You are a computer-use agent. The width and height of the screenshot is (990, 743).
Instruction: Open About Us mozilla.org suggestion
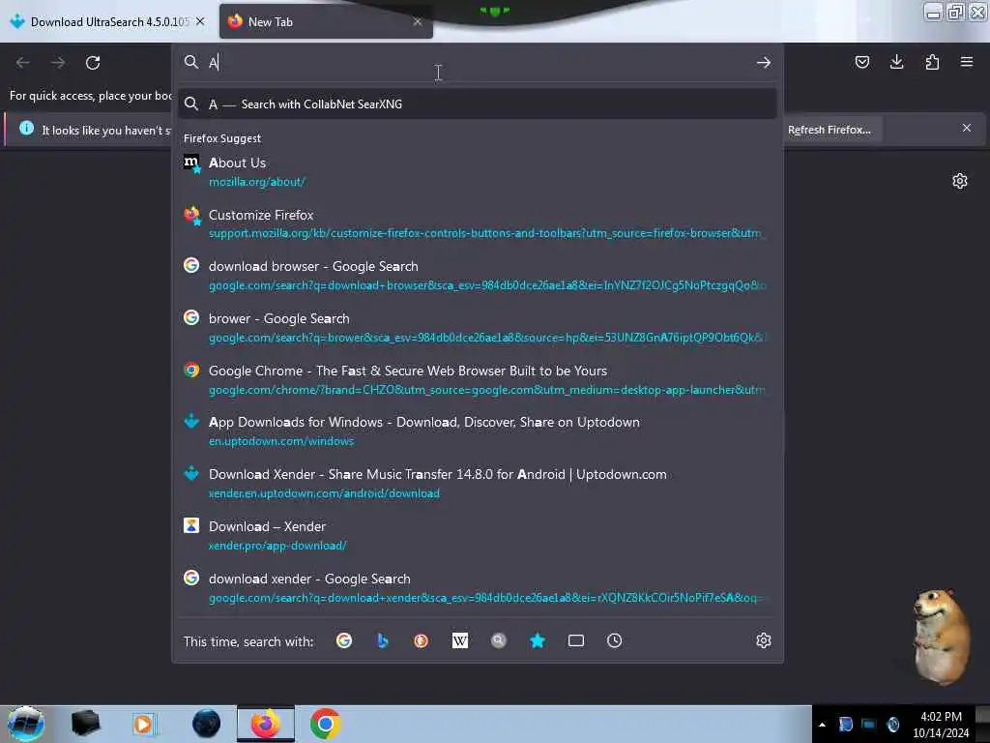pos(478,172)
